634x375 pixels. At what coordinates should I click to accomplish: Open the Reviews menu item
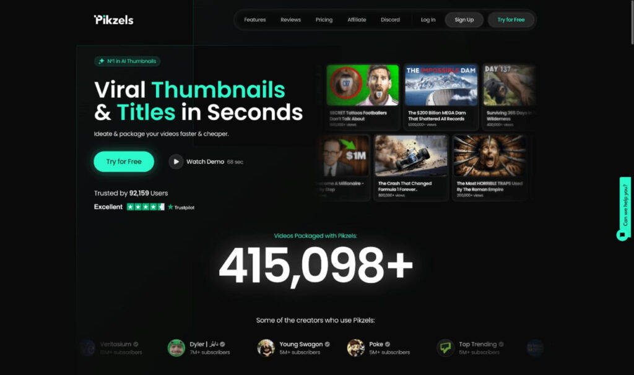[x=291, y=20]
